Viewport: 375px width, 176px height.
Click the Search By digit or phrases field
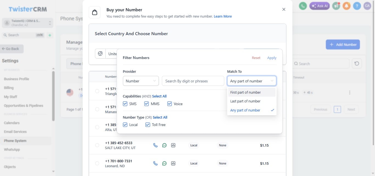193,81
